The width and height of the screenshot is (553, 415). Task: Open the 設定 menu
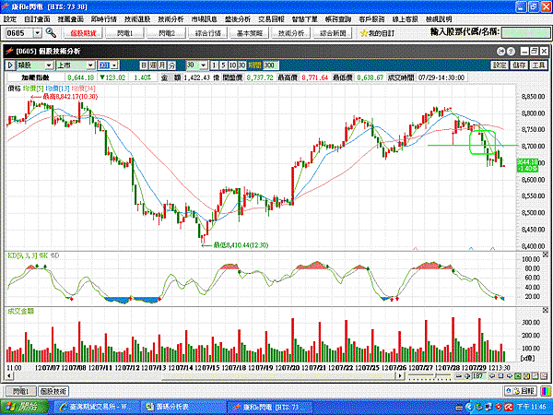tap(10, 19)
